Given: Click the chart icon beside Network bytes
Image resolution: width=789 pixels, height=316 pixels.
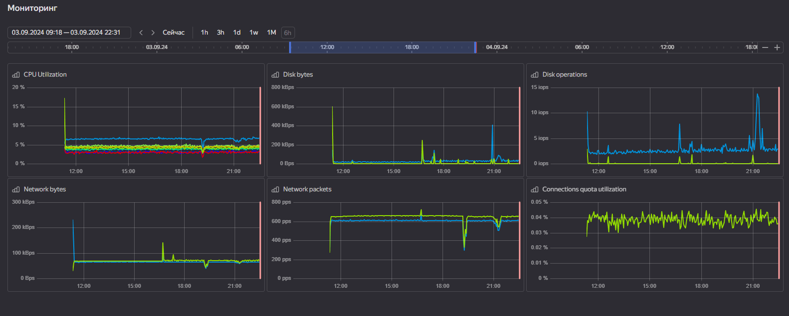Looking at the screenshot, I should pos(16,189).
